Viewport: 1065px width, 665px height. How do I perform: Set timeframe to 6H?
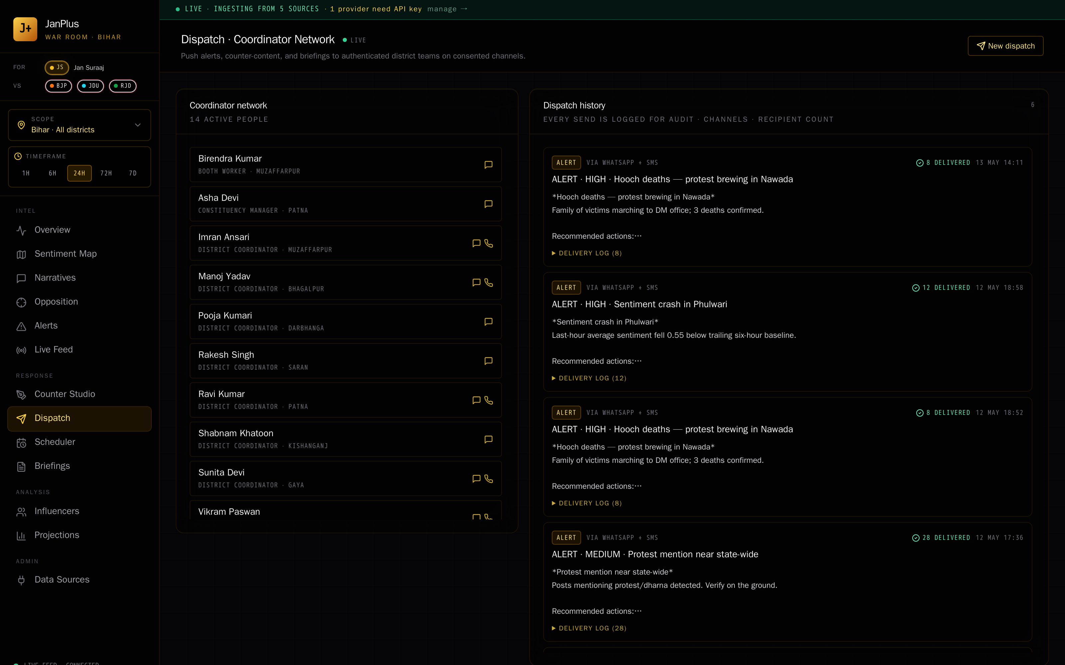(x=53, y=173)
